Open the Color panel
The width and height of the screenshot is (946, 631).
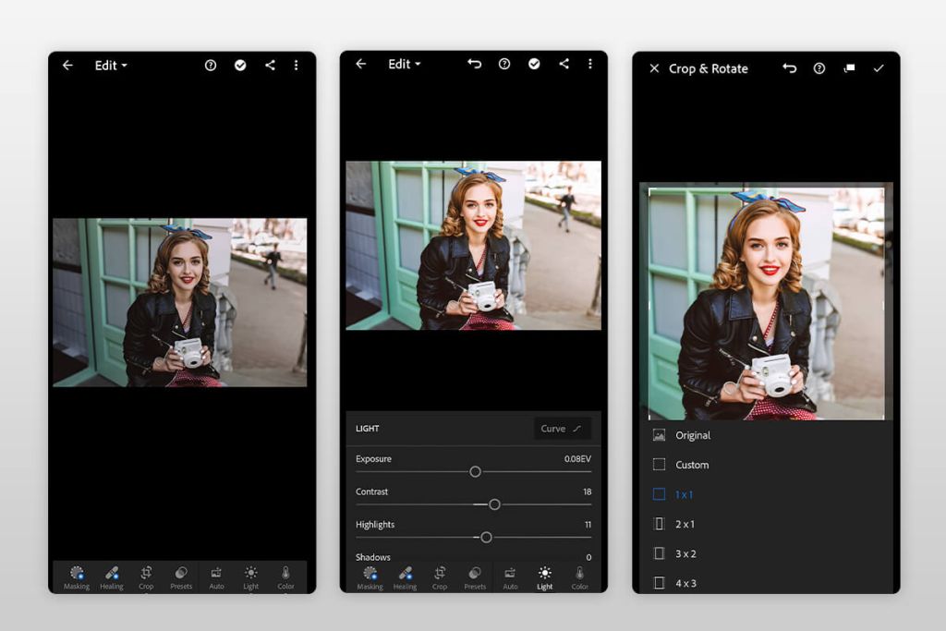286,577
